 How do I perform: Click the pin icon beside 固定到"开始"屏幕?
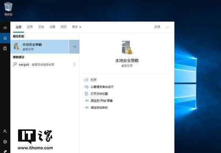[87, 101]
